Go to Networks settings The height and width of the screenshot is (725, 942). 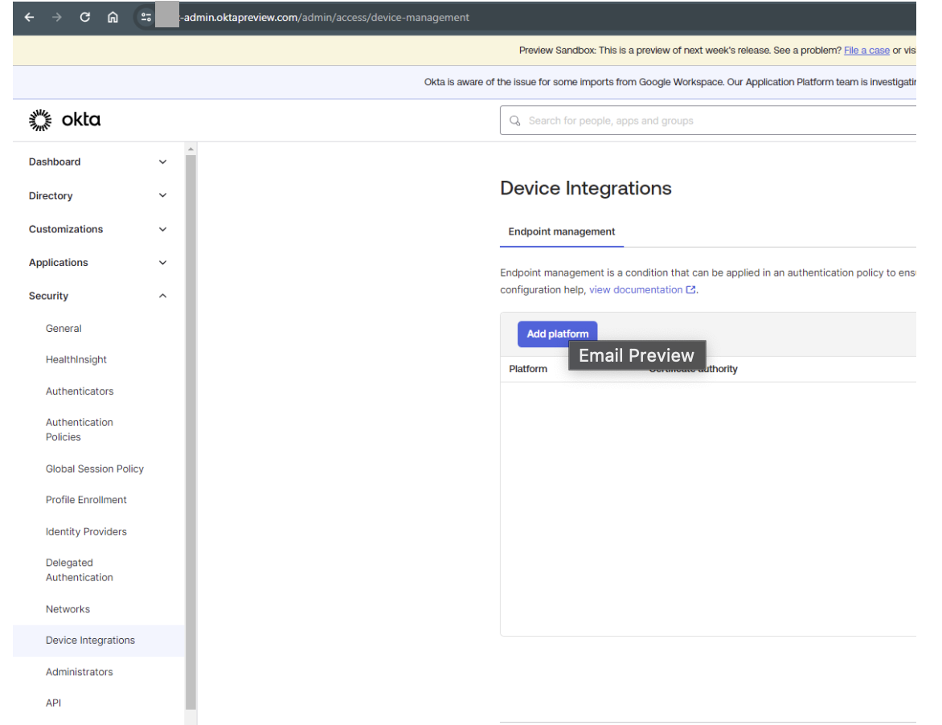click(x=68, y=609)
